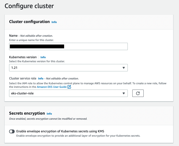The image size is (179, 146).
Task: Open Info link next to Secrets encryption
Action: [49, 114]
